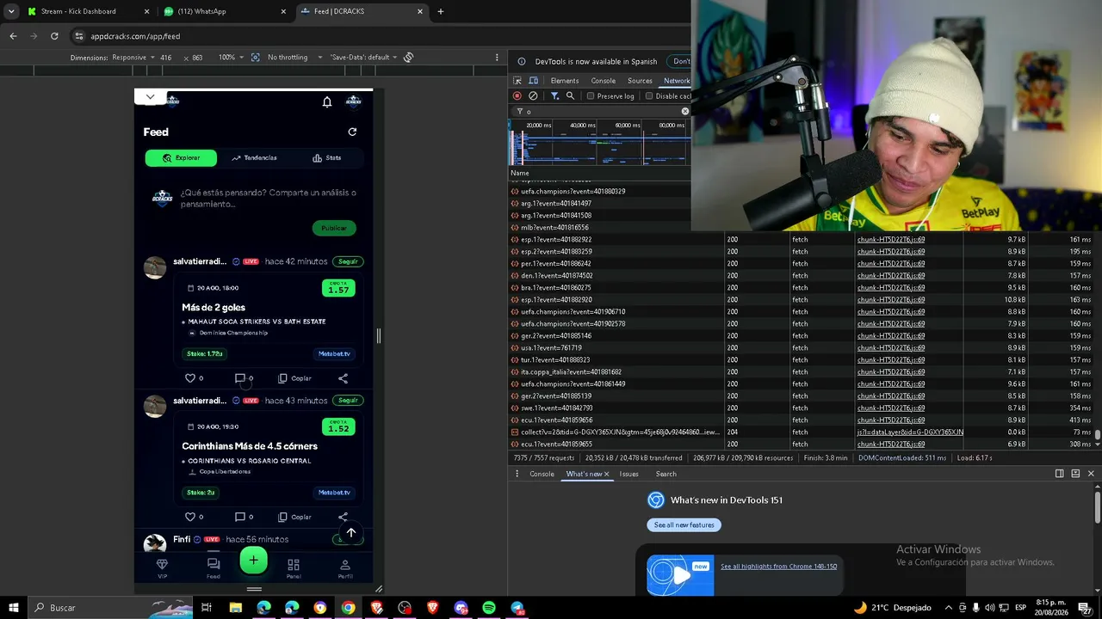Enable the Disable cache checkbox
Image resolution: width=1102 pixels, height=619 pixels.
point(649,96)
